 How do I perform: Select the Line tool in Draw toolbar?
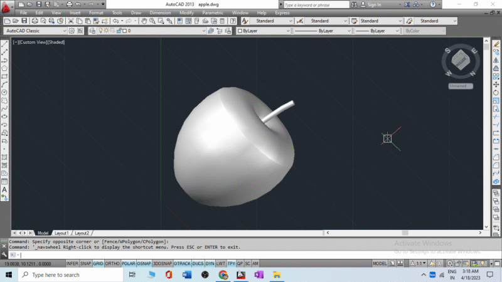(x=4, y=44)
